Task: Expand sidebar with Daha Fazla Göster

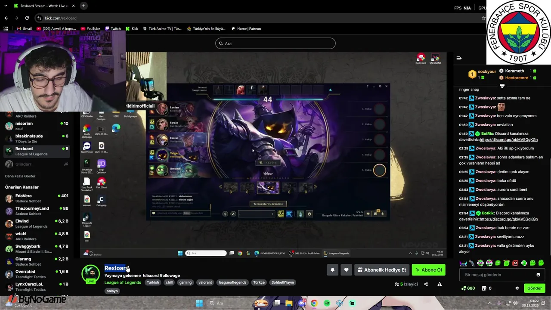Action: [20, 176]
